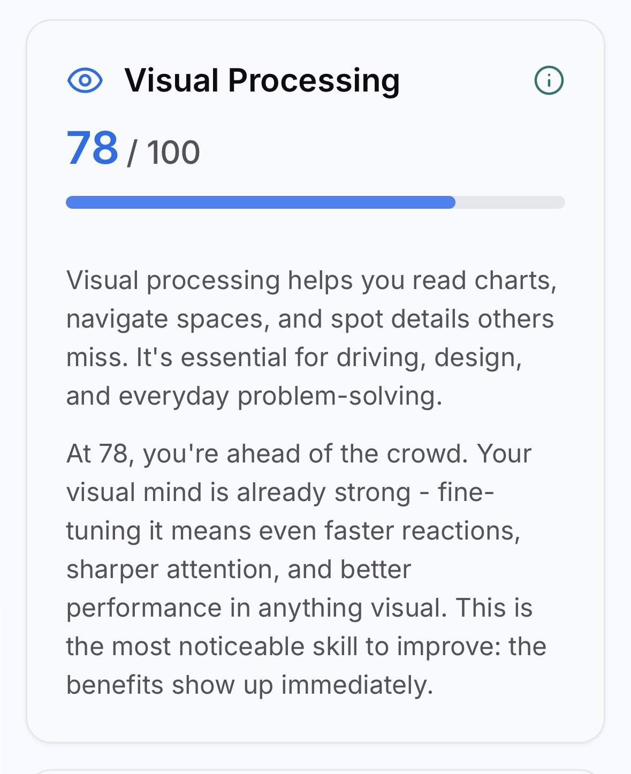The width and height of the screenshot is (631, 774).
Task: Click the text "navigate spaces, and spot details others"
Action: coord(310,319)
